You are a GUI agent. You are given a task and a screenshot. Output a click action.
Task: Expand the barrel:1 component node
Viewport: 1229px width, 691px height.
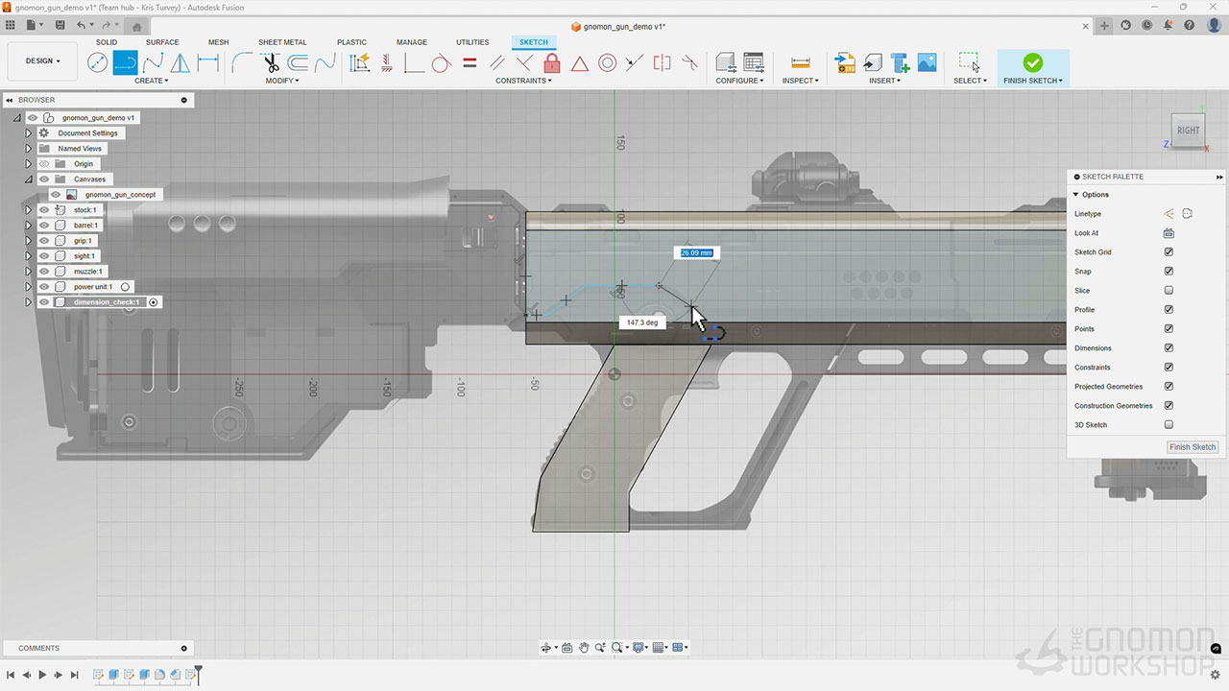click(x=29, y=226)
